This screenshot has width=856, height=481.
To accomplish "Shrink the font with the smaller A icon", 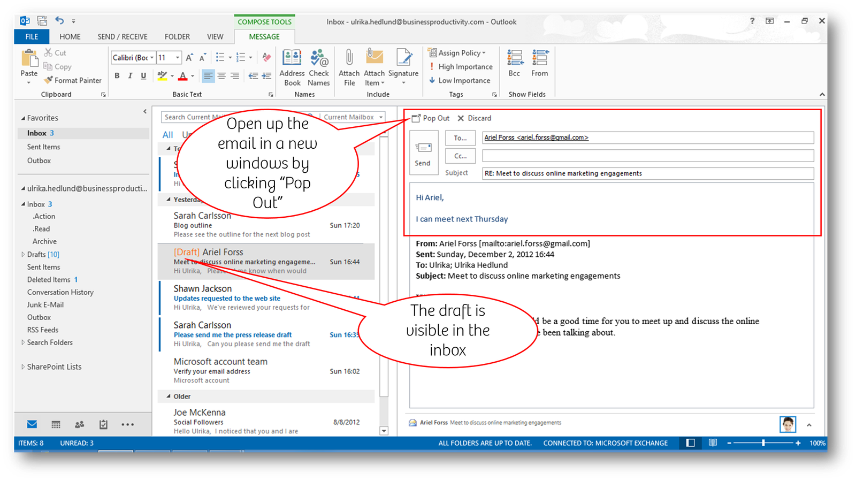I will 202,57.
